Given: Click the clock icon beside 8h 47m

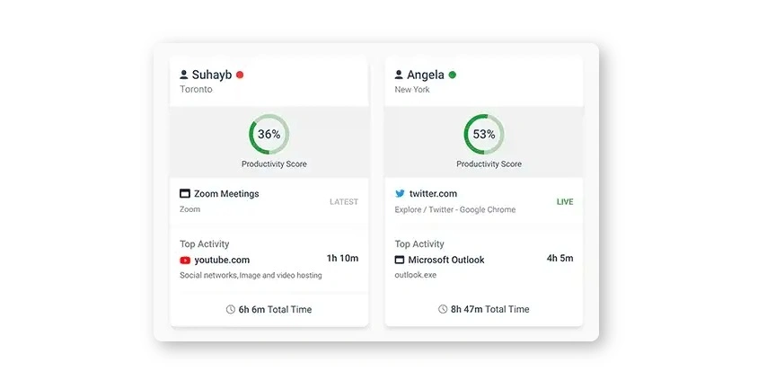Looking at the screenshot, I should pos(443,309).
